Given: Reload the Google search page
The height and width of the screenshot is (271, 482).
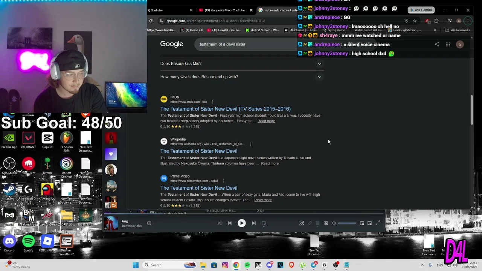Looking at the screenshot, I should [x=151, y=21].
